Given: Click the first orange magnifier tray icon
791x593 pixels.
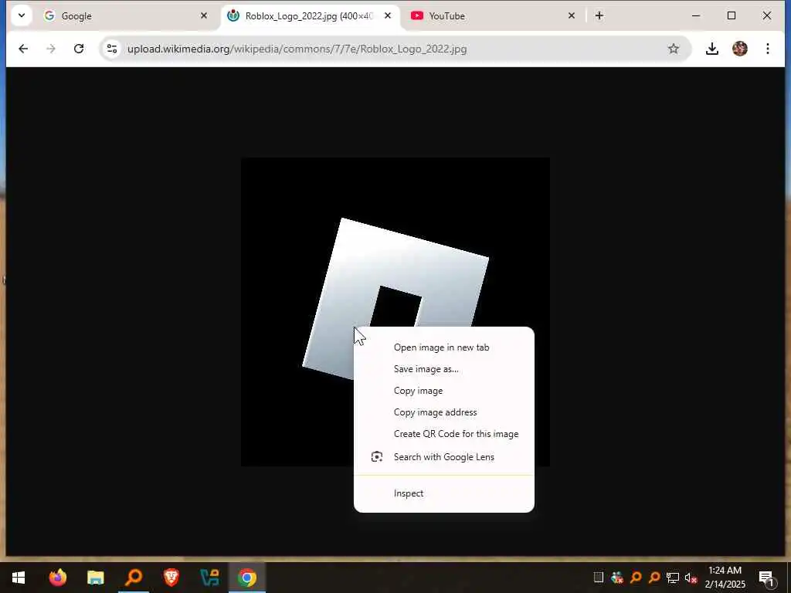Looking at the screenshot, I should (x=636, y=578).
